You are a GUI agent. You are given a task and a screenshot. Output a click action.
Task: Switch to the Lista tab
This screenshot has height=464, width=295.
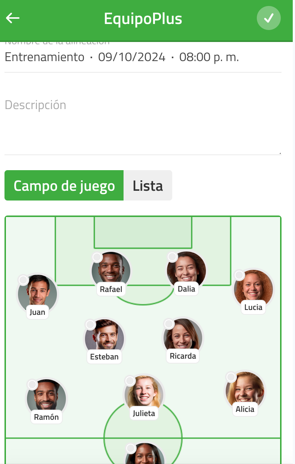pyautogui.click(x=148, y=186)
